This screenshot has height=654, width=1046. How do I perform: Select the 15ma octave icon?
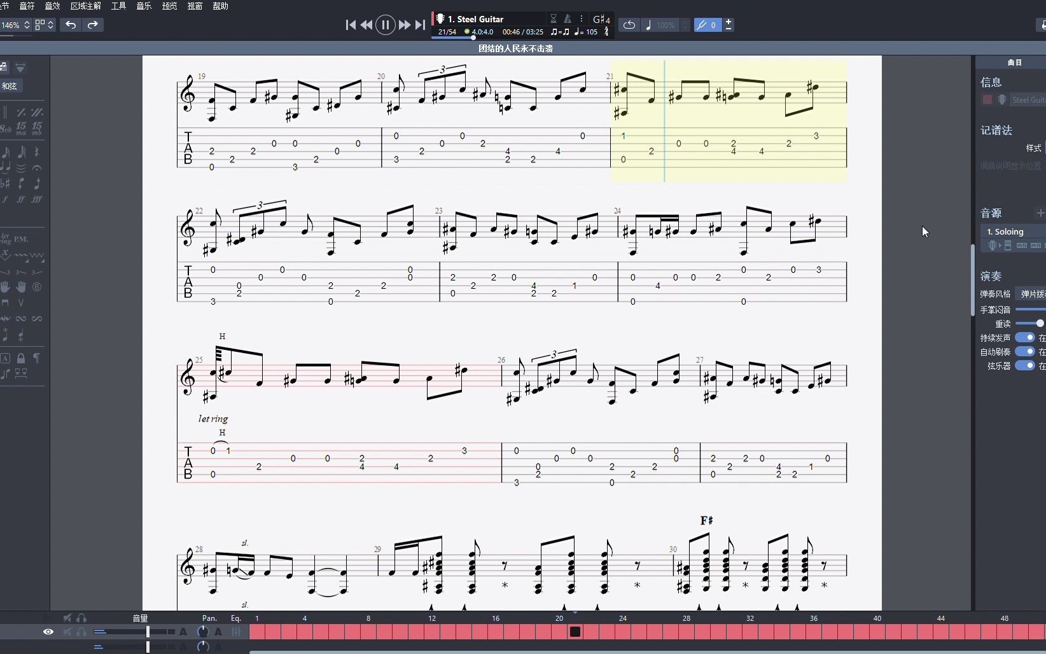[x=21, y=129]
